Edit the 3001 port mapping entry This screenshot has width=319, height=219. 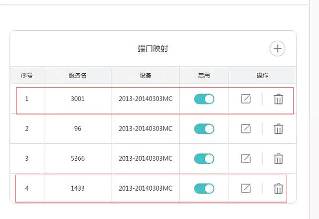click(x=246, y=99)
